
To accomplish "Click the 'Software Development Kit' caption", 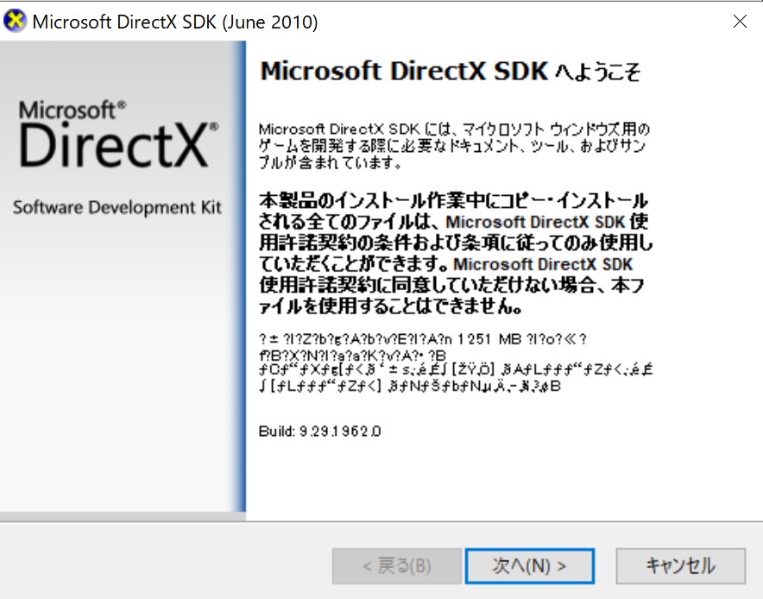I will [x=117, y=207].
